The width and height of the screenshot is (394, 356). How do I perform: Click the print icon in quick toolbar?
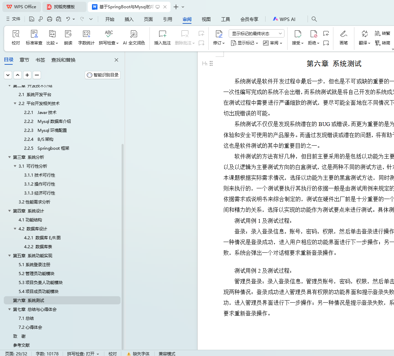tap(50, 19)
